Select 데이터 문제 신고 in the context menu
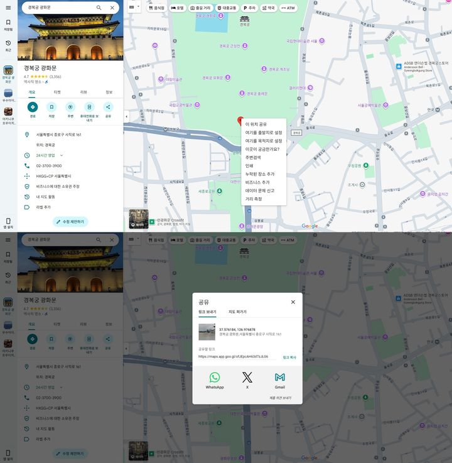 (x=259, y=190)
